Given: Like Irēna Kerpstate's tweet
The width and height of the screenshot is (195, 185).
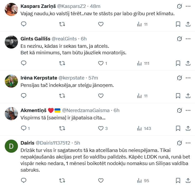Looking at the screenshot, I should tap(100, 96).
